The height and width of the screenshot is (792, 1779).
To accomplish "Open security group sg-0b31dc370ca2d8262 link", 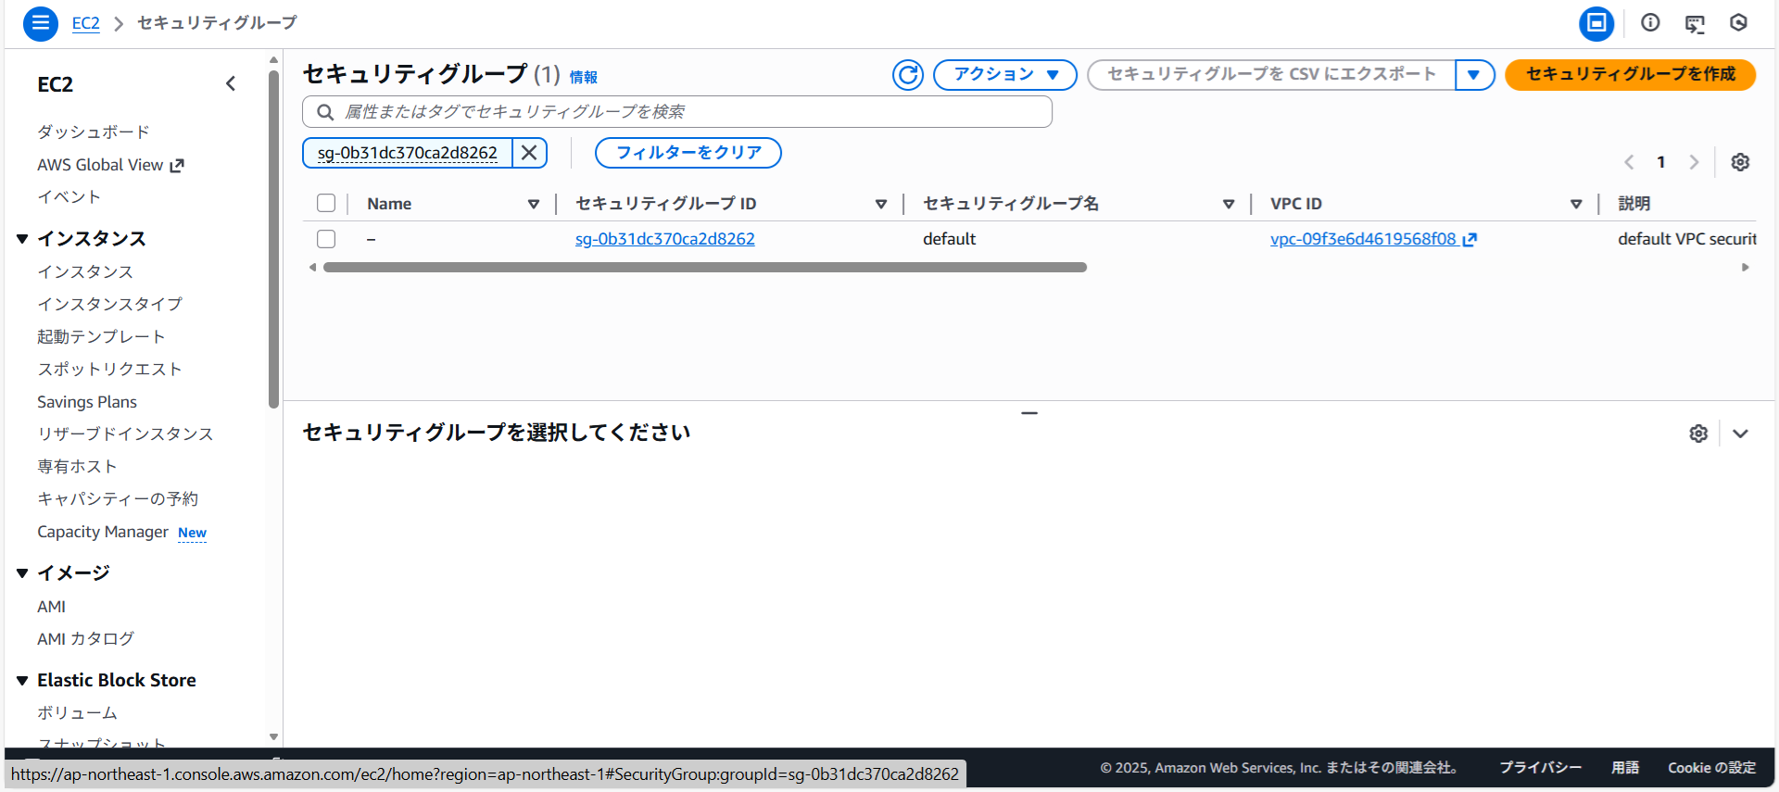I will [x=664, y=239].
